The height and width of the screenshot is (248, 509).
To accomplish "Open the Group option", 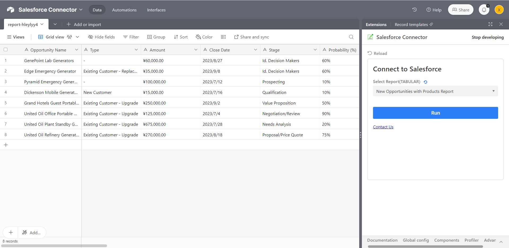I will 156,37.
